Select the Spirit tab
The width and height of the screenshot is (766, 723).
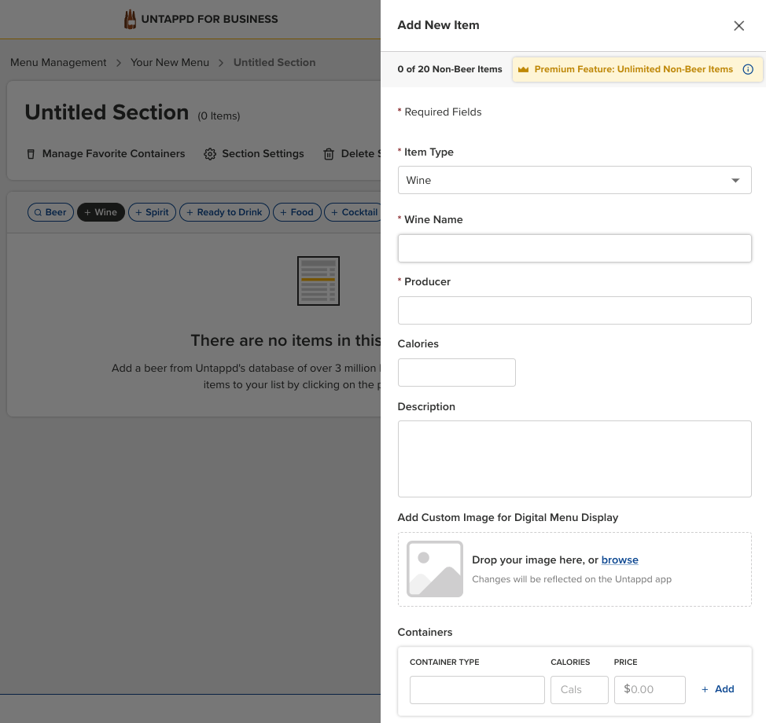[x=152, y=212]
